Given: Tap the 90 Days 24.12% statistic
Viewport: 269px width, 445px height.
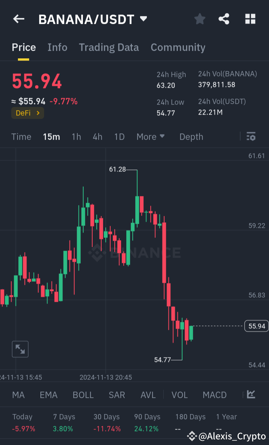Looking at the screenshot, I should click(x=147, y=422).
